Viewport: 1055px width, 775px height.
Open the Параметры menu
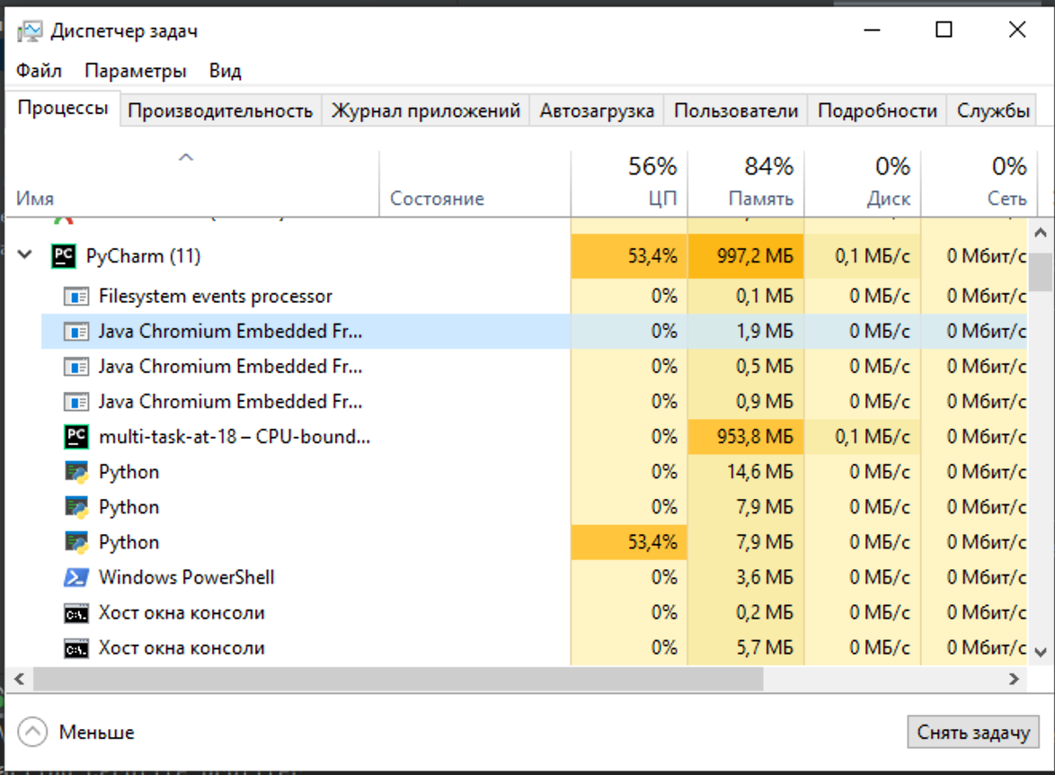[x=135, y=71]
